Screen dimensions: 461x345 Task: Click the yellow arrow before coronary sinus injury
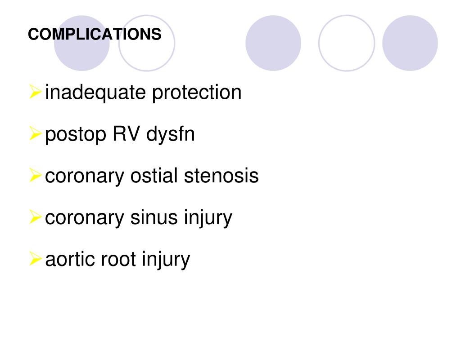[x=35, y=217]
